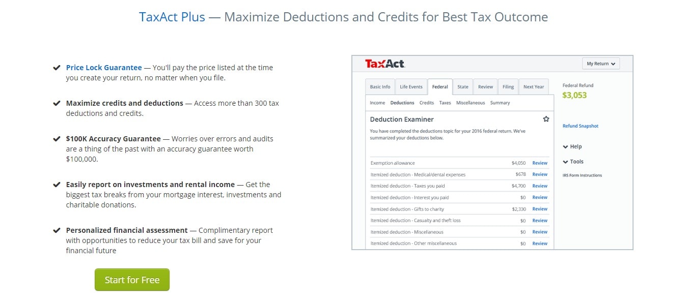Viewport: 687px width, 303px height.
Task: Select the Federal tab
Action: pos(440,87)
